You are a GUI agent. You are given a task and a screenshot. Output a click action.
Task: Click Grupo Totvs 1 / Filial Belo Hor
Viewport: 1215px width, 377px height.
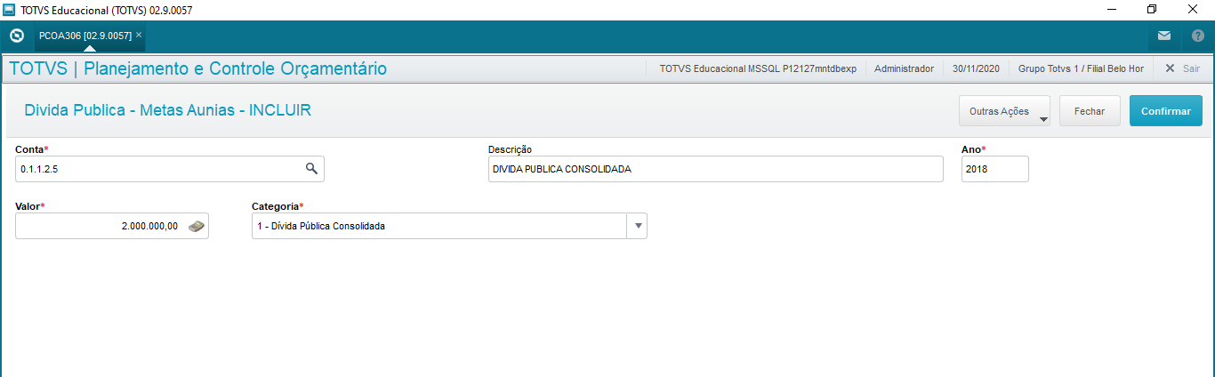tap(1081, 68)
